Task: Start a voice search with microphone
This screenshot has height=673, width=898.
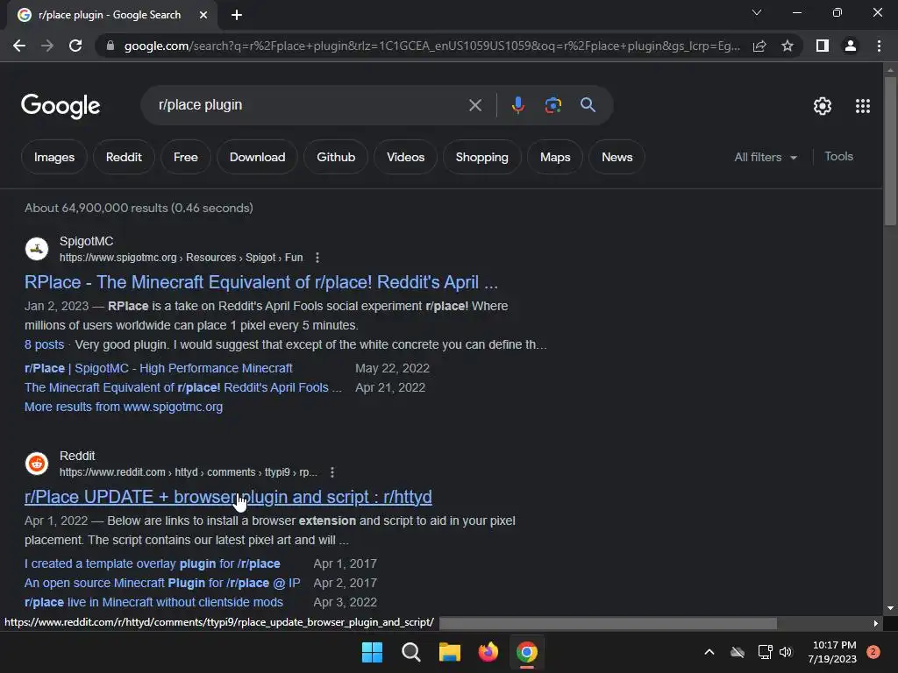Action: [x=517, y=105]
